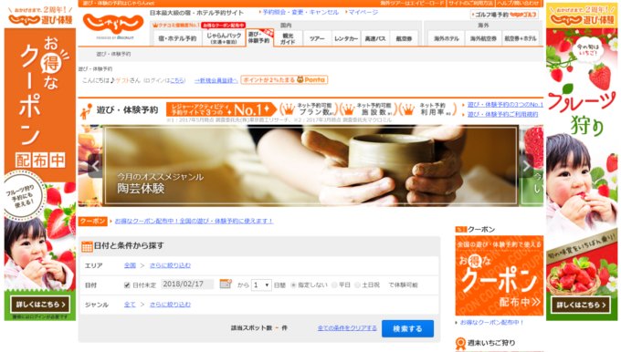Open the ゴルフ場予約 golf banner
Screen dimensions: 621x352
(x=504, y=15)
